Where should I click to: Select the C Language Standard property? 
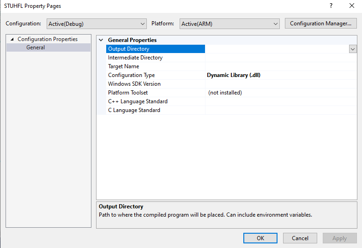coord(155,110)
